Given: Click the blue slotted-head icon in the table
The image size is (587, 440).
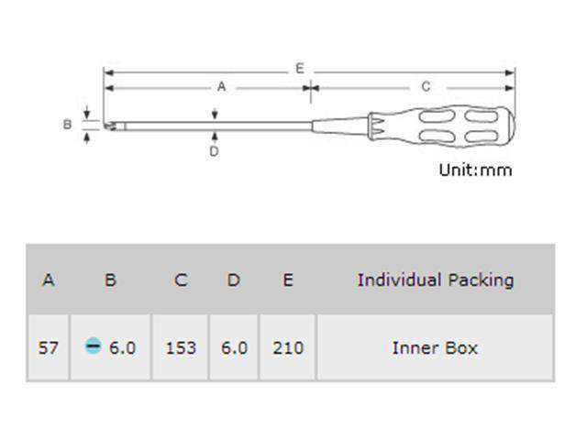Looking at the screenshot, I should tap(93, 347).
